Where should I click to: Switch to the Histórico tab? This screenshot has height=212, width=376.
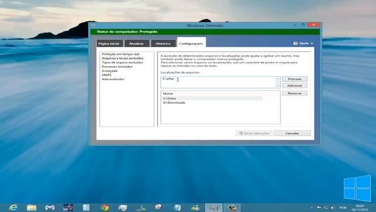tap(163, 44)
